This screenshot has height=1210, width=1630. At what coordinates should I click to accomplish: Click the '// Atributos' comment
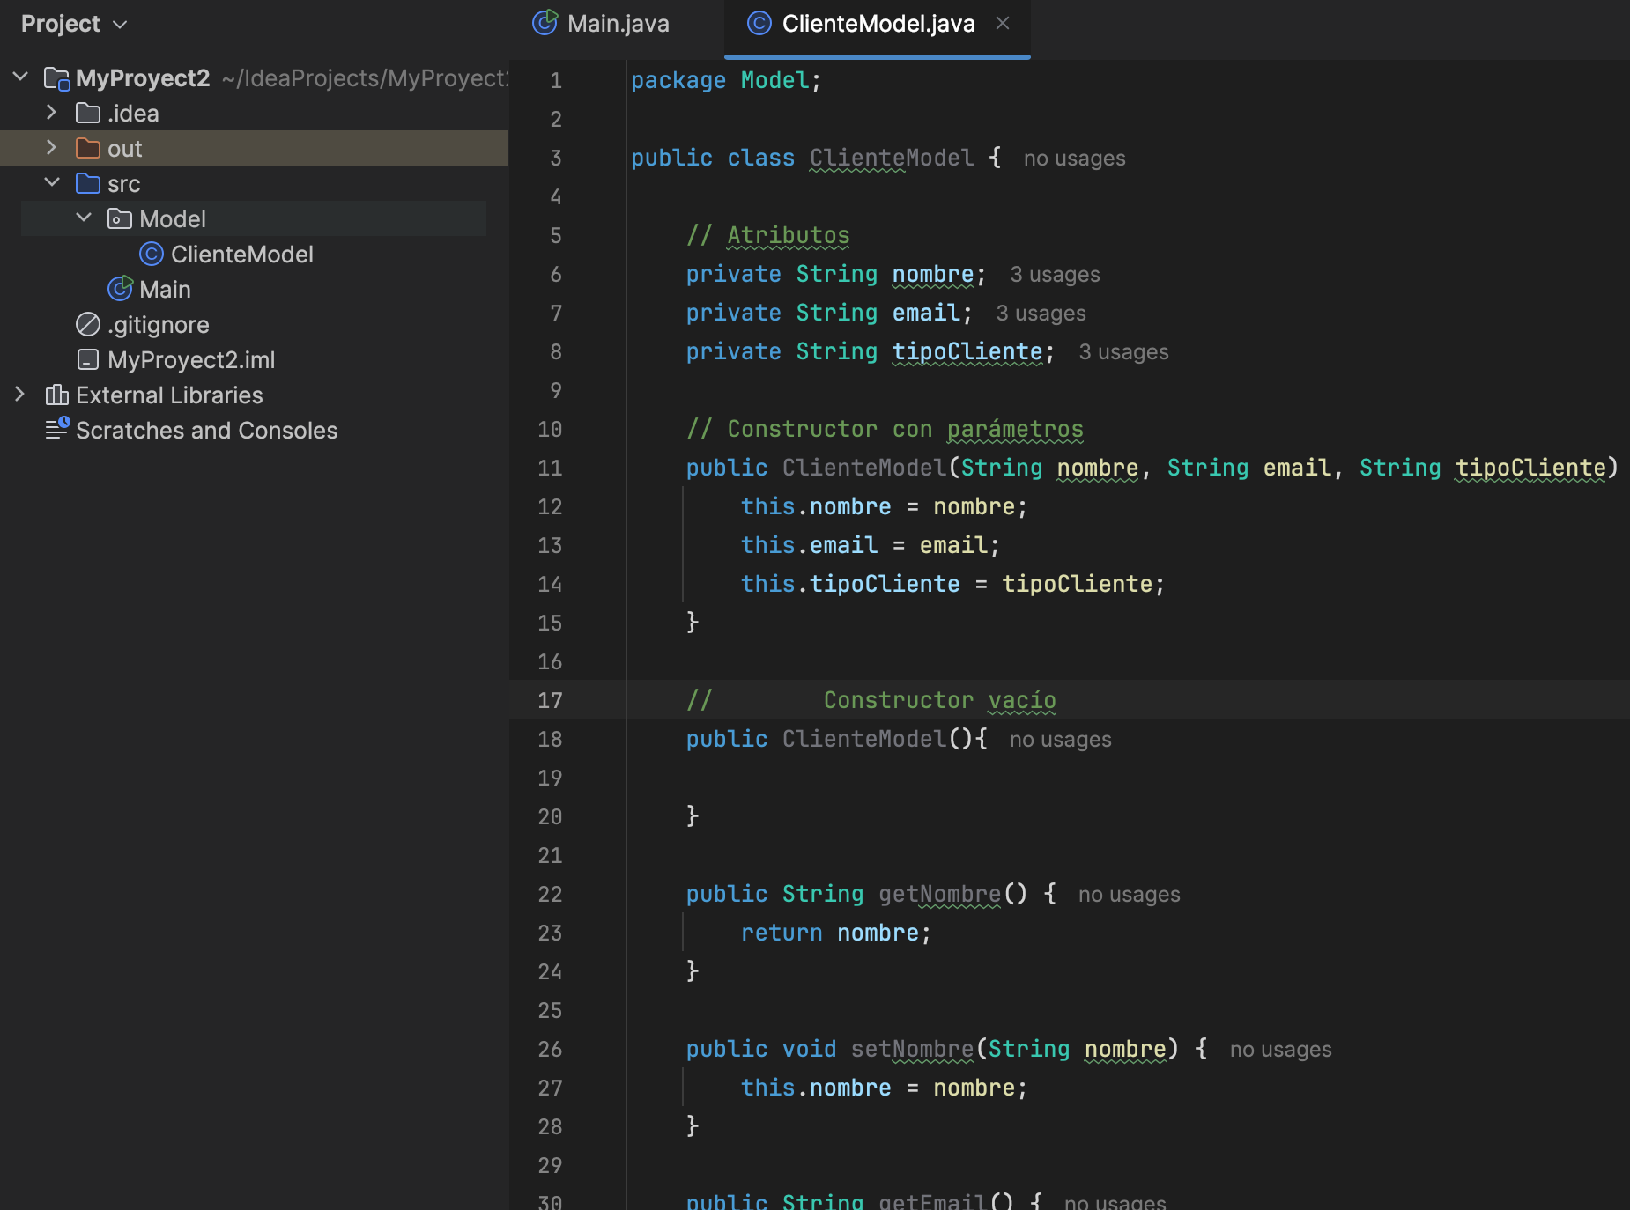pyautogui.click(x=768, y=236)
